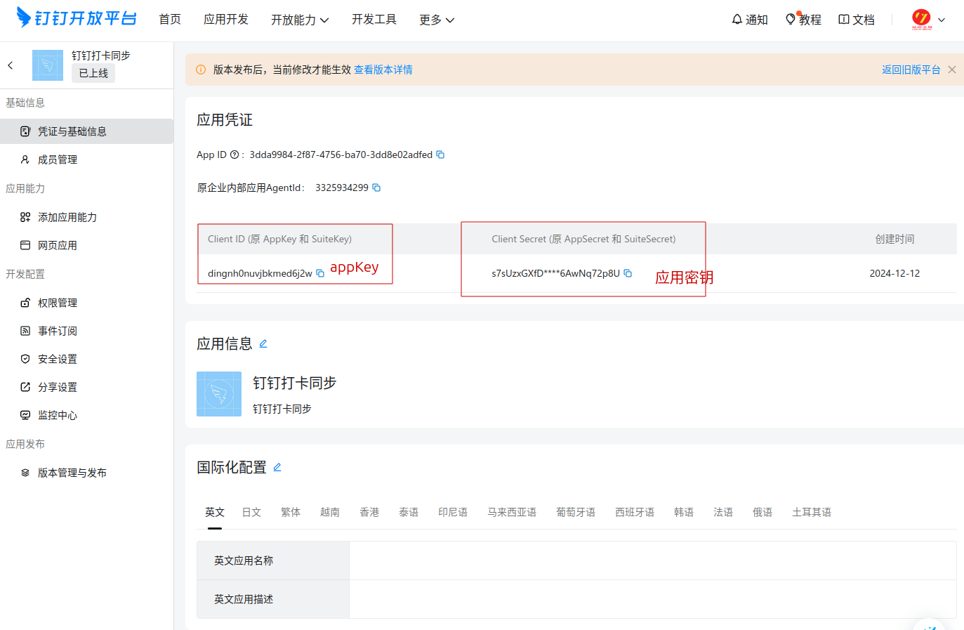The image size is (964, 630).
Task: Copy the Client ID value
Action: (320, 273)
